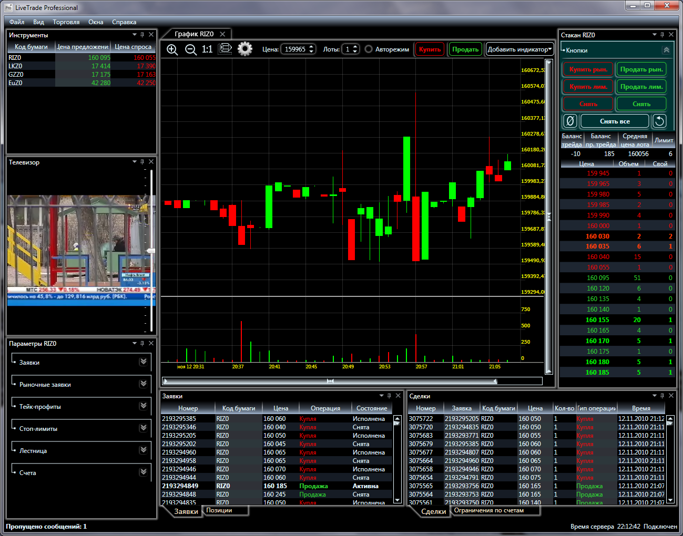Click the red Снять button
The width and height of the screenshot is (683, 536).
click(588, 104)
